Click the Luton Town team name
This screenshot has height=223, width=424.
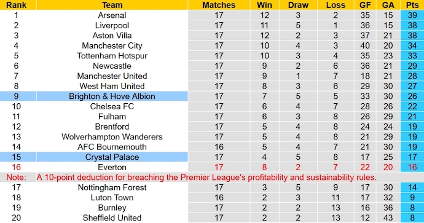(x=112, y=198)
